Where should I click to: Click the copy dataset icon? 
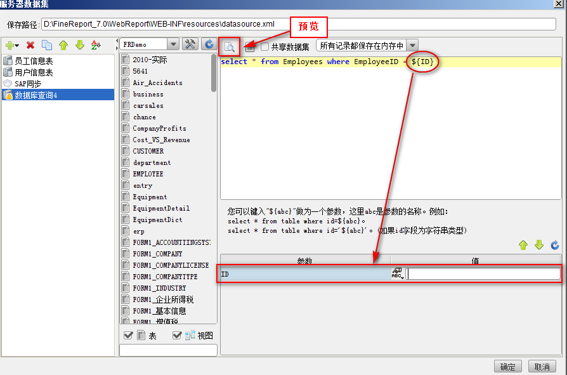47,45
